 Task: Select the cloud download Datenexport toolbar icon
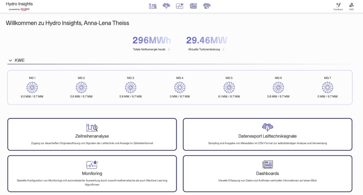(x=166, y=5)
